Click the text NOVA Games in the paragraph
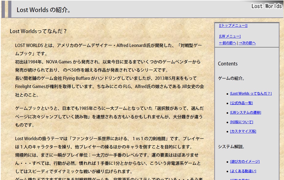Screen dimensions: 284x180 [59, 62]
